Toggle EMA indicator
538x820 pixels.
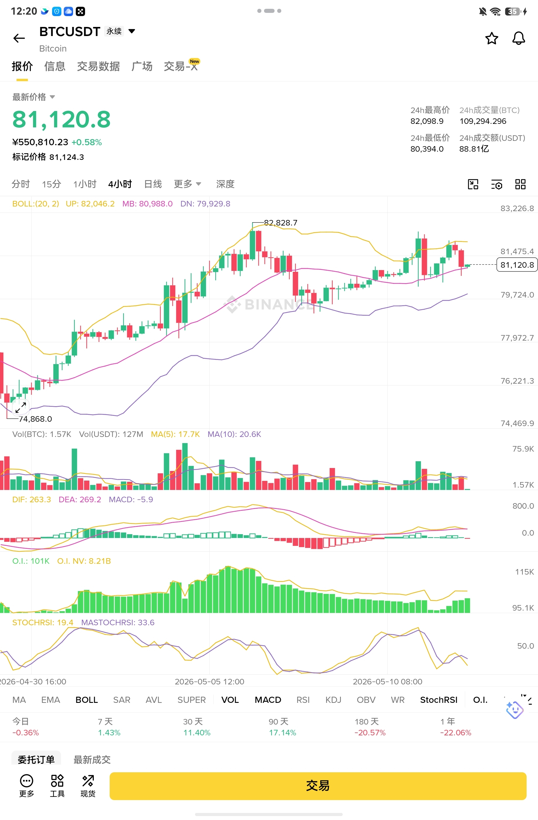point(51,700)
